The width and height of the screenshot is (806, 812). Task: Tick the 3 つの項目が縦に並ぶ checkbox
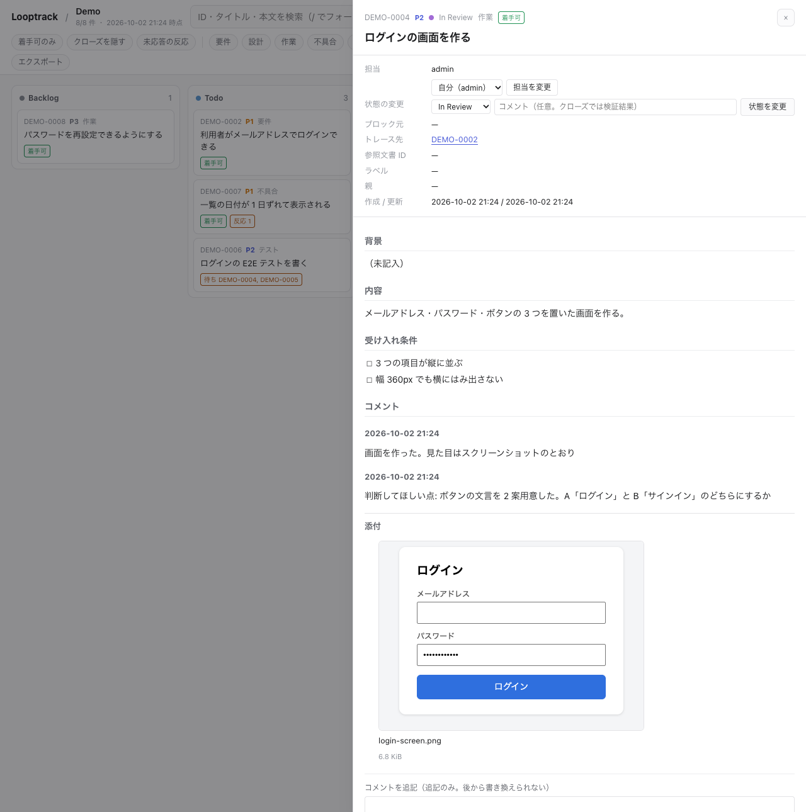click(x=370, y=363)
